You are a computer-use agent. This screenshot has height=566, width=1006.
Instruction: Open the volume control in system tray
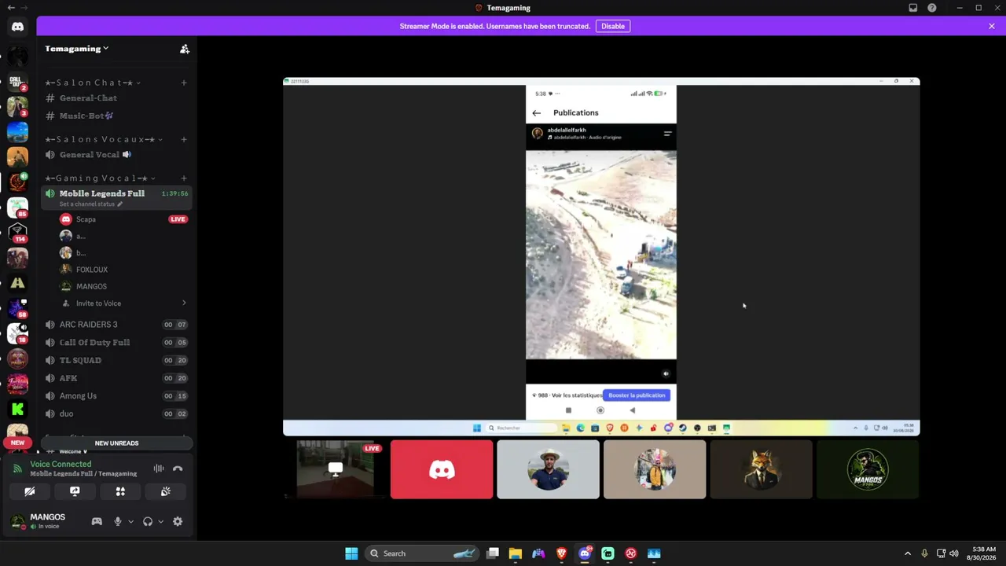954,553
